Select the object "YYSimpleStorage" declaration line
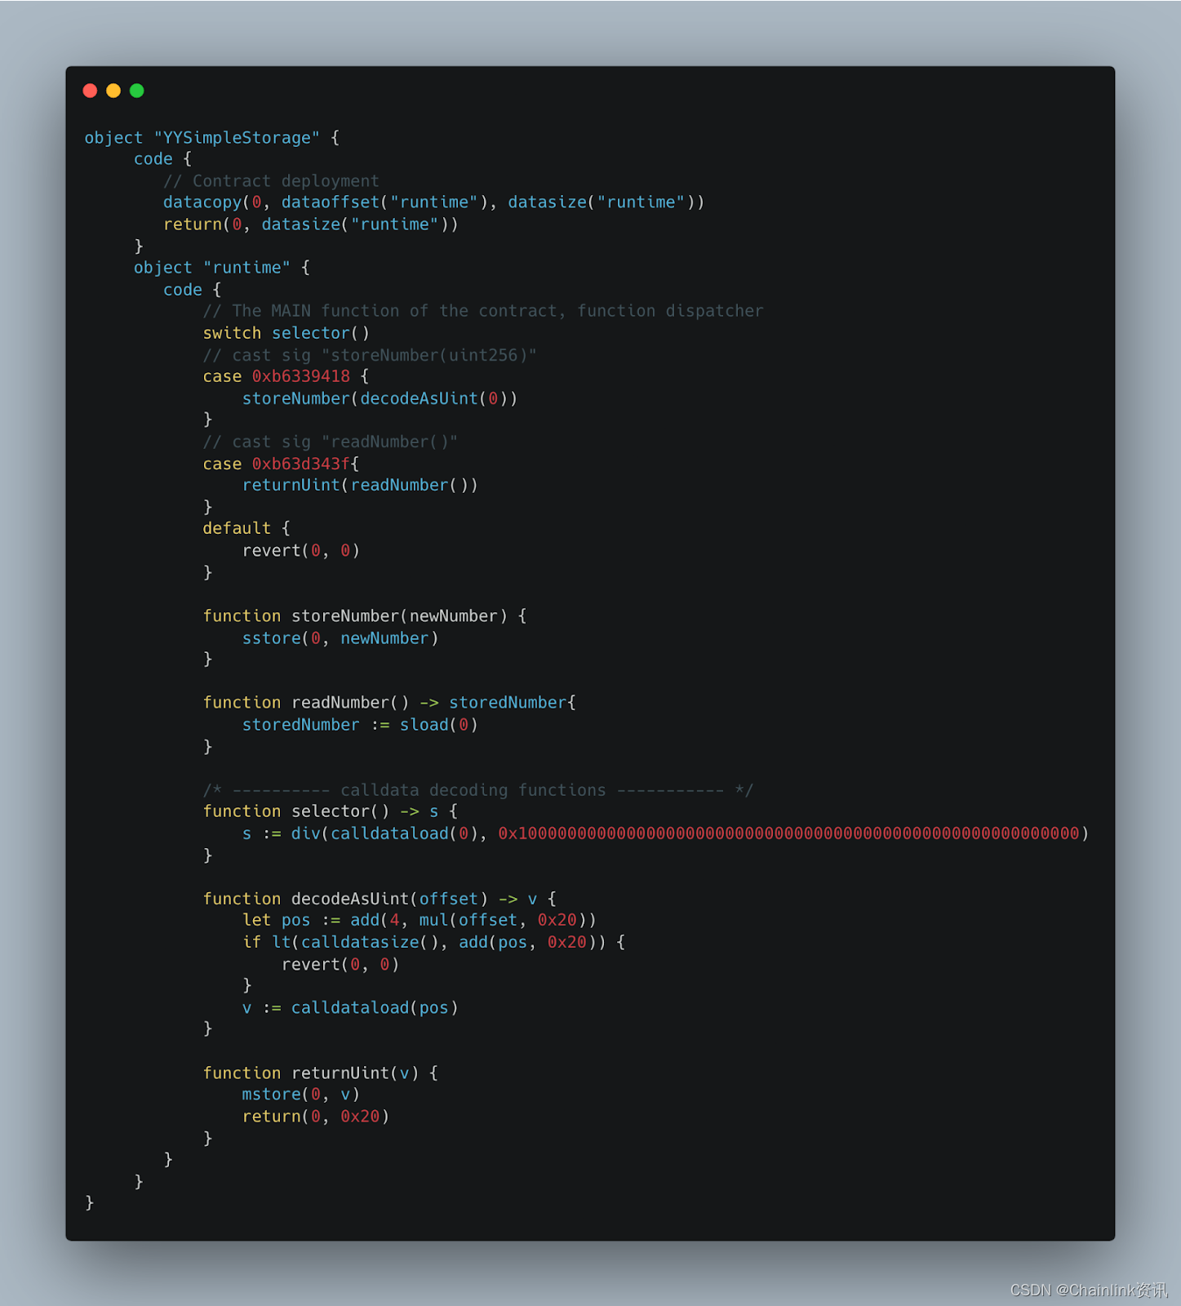Screen dimensions: 1181x1306 (x=212, y=138)
